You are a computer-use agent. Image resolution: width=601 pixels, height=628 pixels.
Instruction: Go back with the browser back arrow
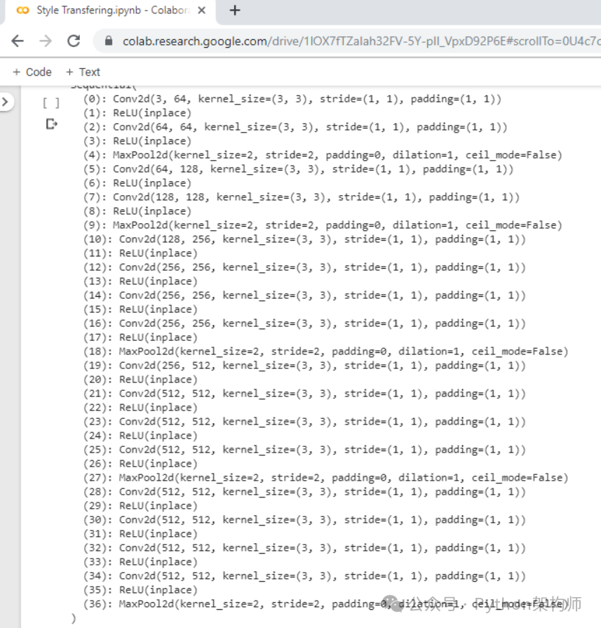pos(18,41)
